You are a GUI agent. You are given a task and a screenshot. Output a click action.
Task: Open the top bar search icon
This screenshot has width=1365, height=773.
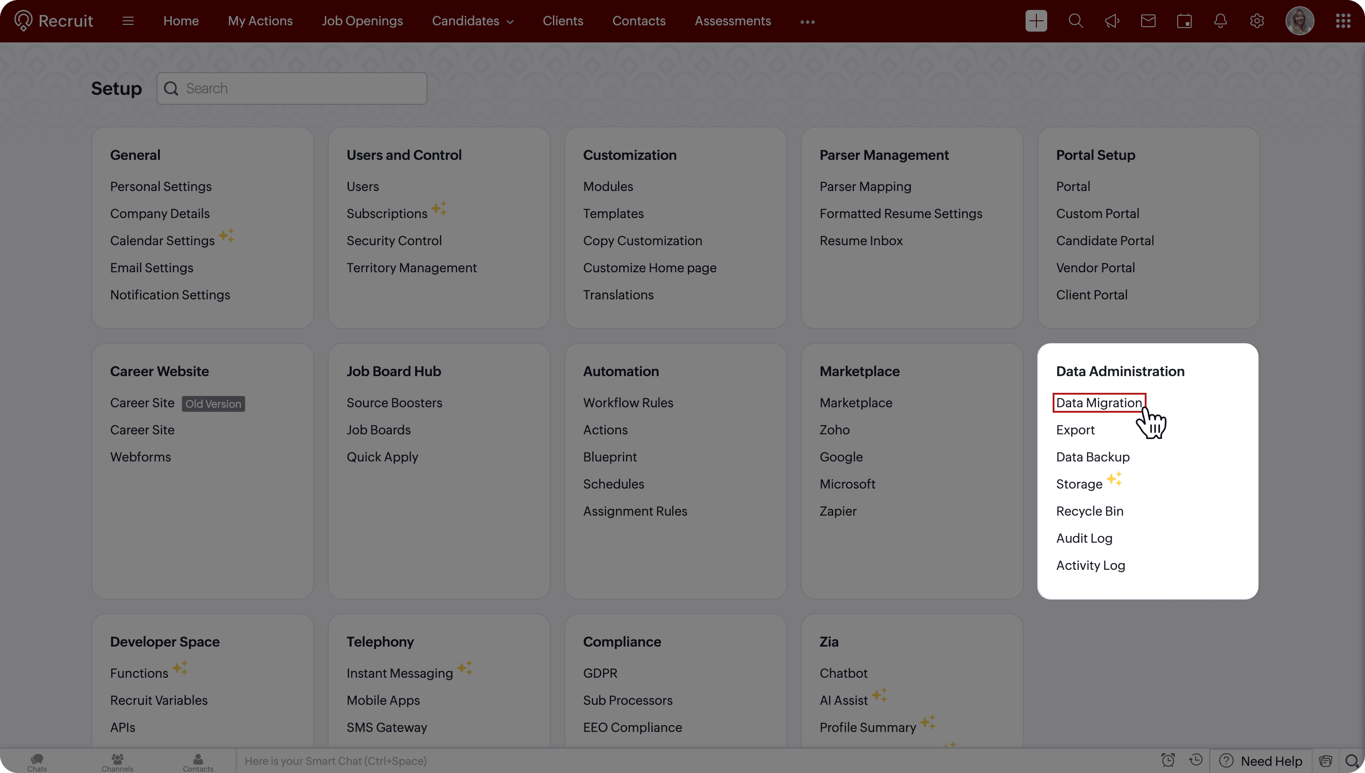point(1075,21)
